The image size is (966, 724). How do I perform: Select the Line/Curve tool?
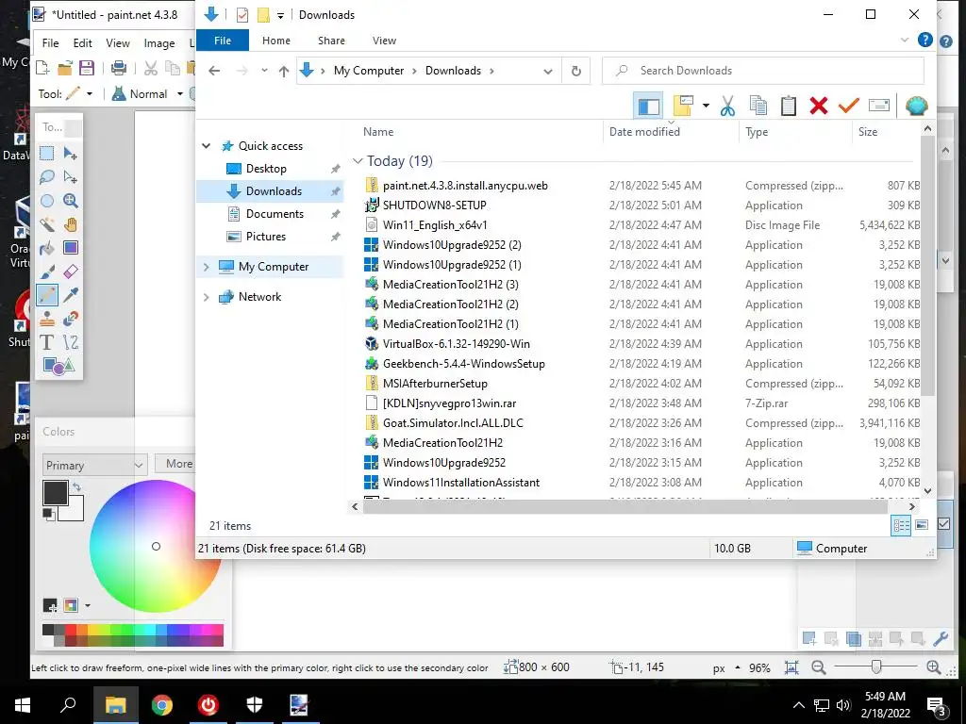point(70,342)
